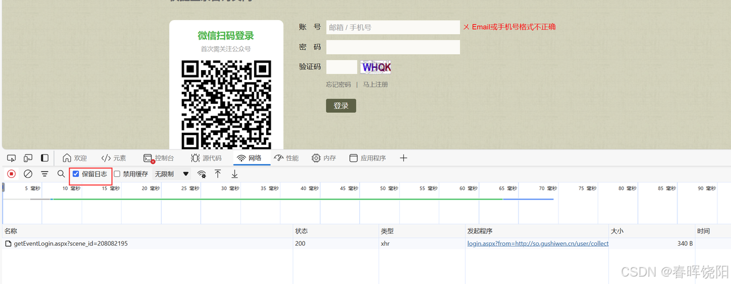Toggle the DevTools sidebar dock icon
Screen dimensions: 731x284
(x=45, y=158)
